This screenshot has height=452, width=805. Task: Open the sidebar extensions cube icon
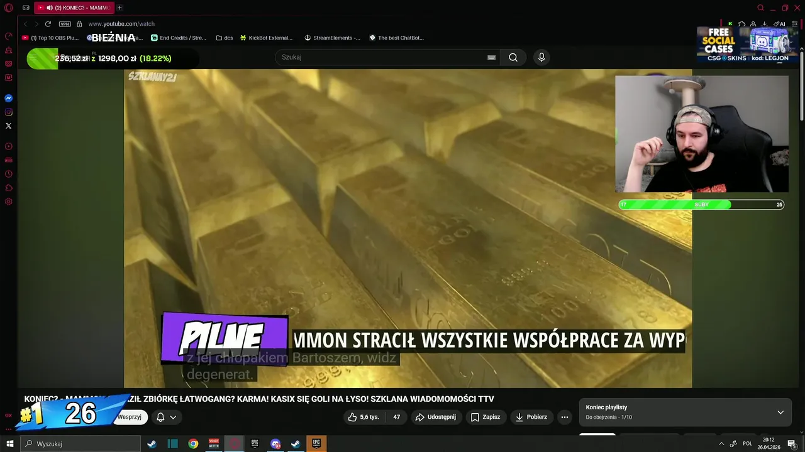coord(9,188)
